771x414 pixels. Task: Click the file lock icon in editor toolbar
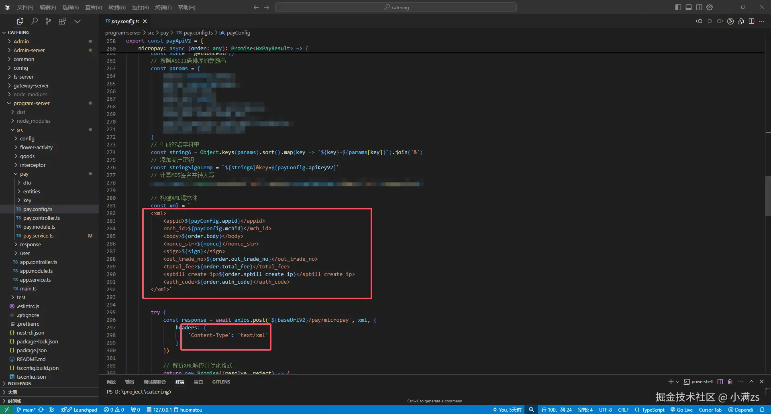click(741, 21)
